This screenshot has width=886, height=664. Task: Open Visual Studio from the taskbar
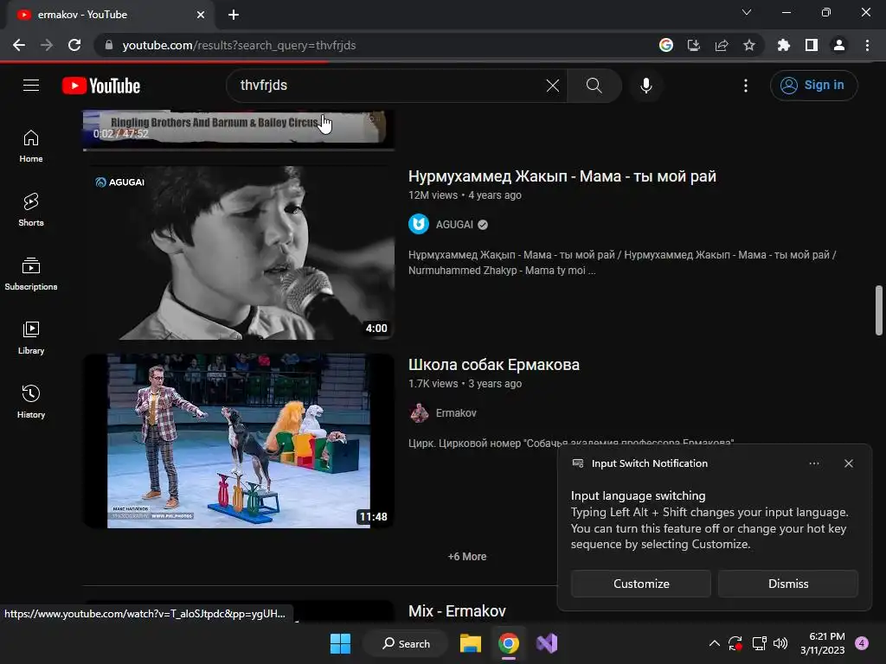[547, 643]
